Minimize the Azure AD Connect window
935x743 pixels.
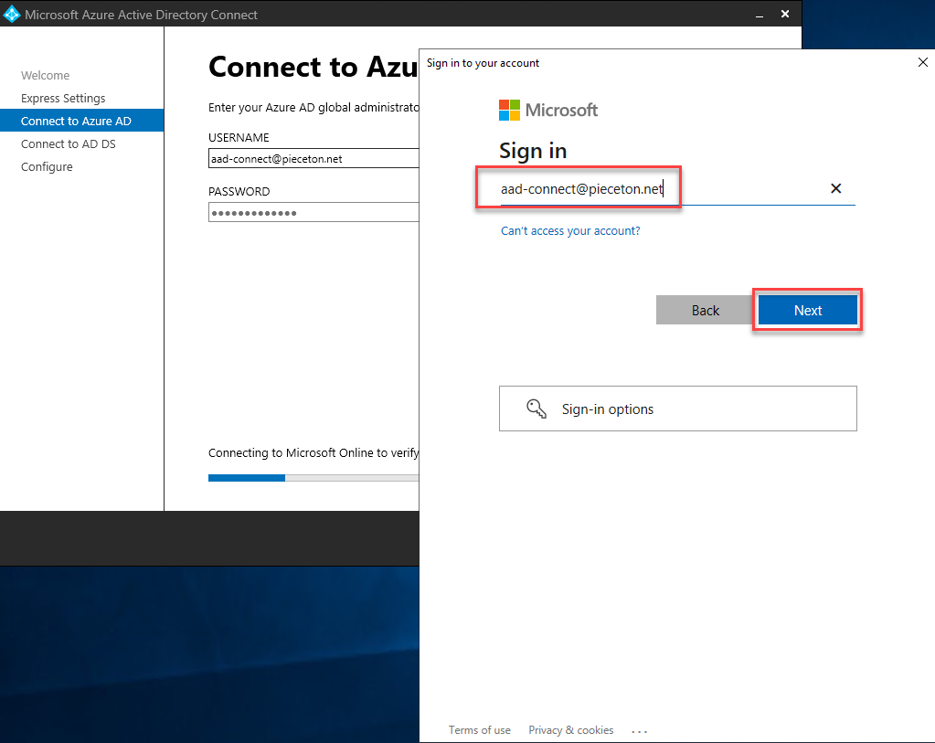click(x=760, y=15)
